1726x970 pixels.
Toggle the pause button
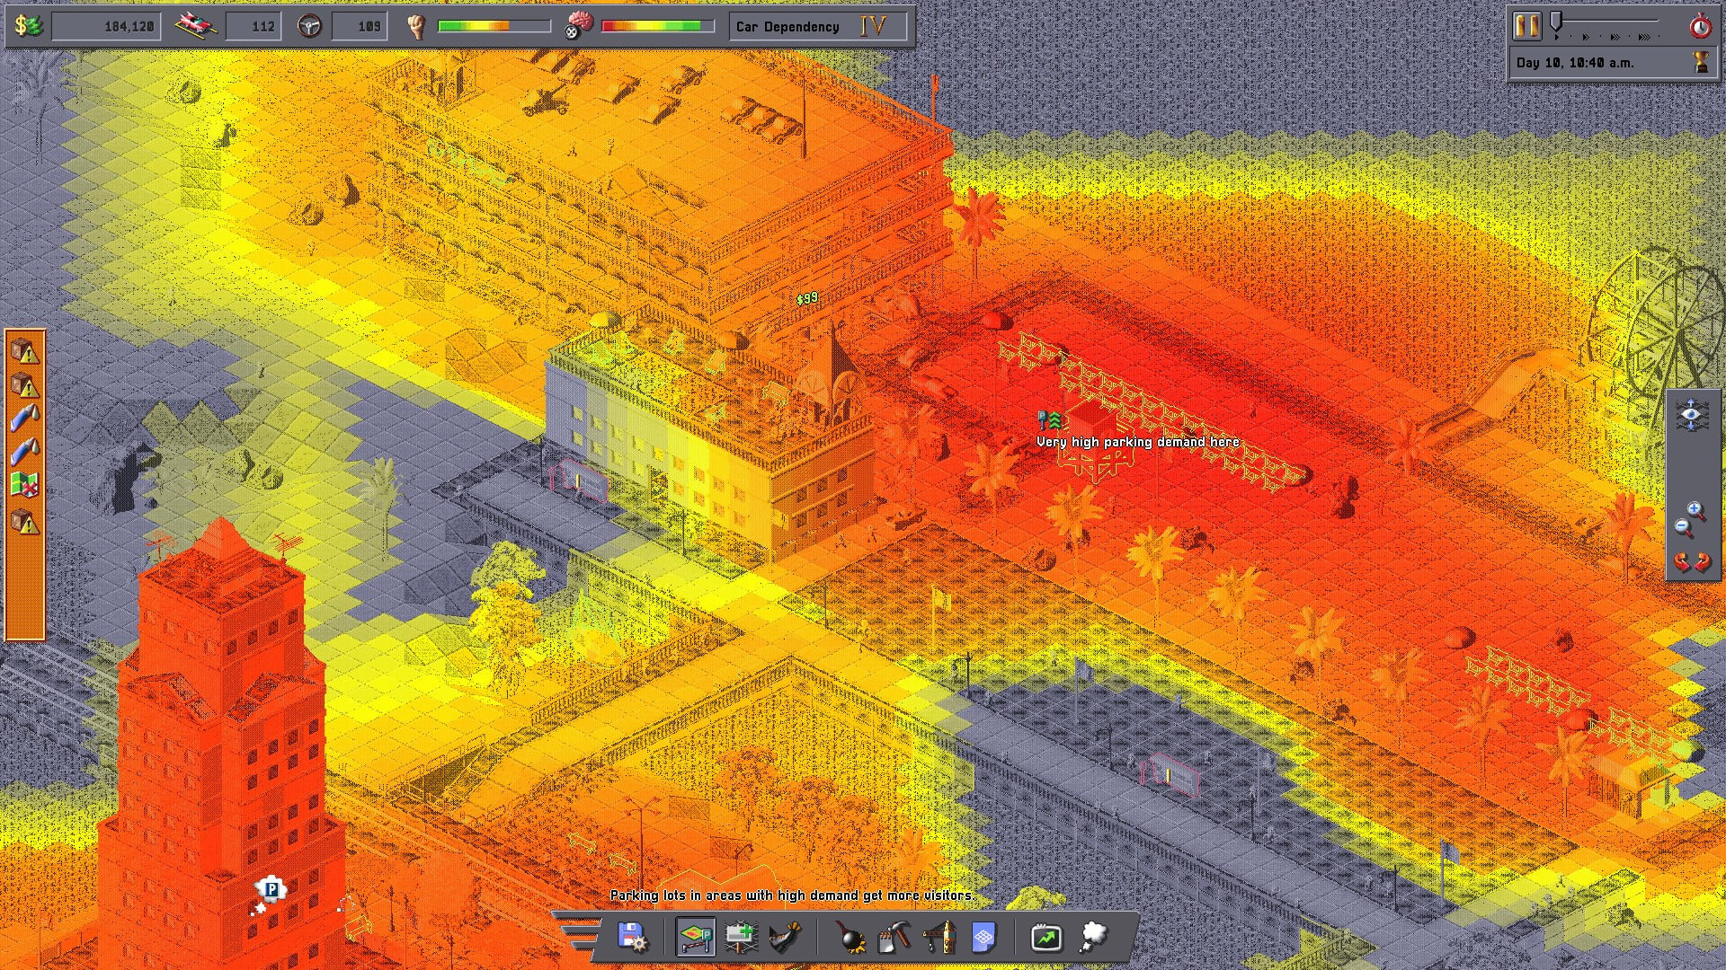click(1526, 26)
